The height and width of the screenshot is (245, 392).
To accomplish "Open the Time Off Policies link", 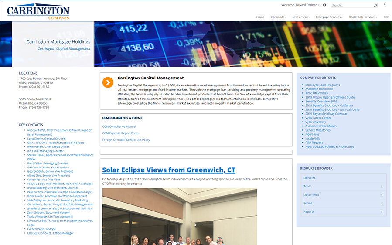I will [x=317, y=93].
